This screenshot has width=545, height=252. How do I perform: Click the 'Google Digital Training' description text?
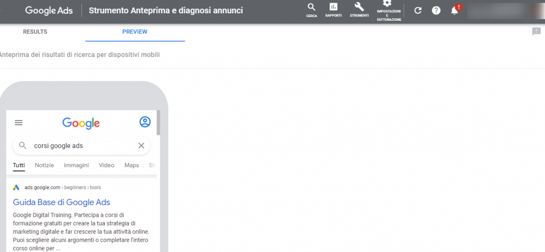point(82,232)
